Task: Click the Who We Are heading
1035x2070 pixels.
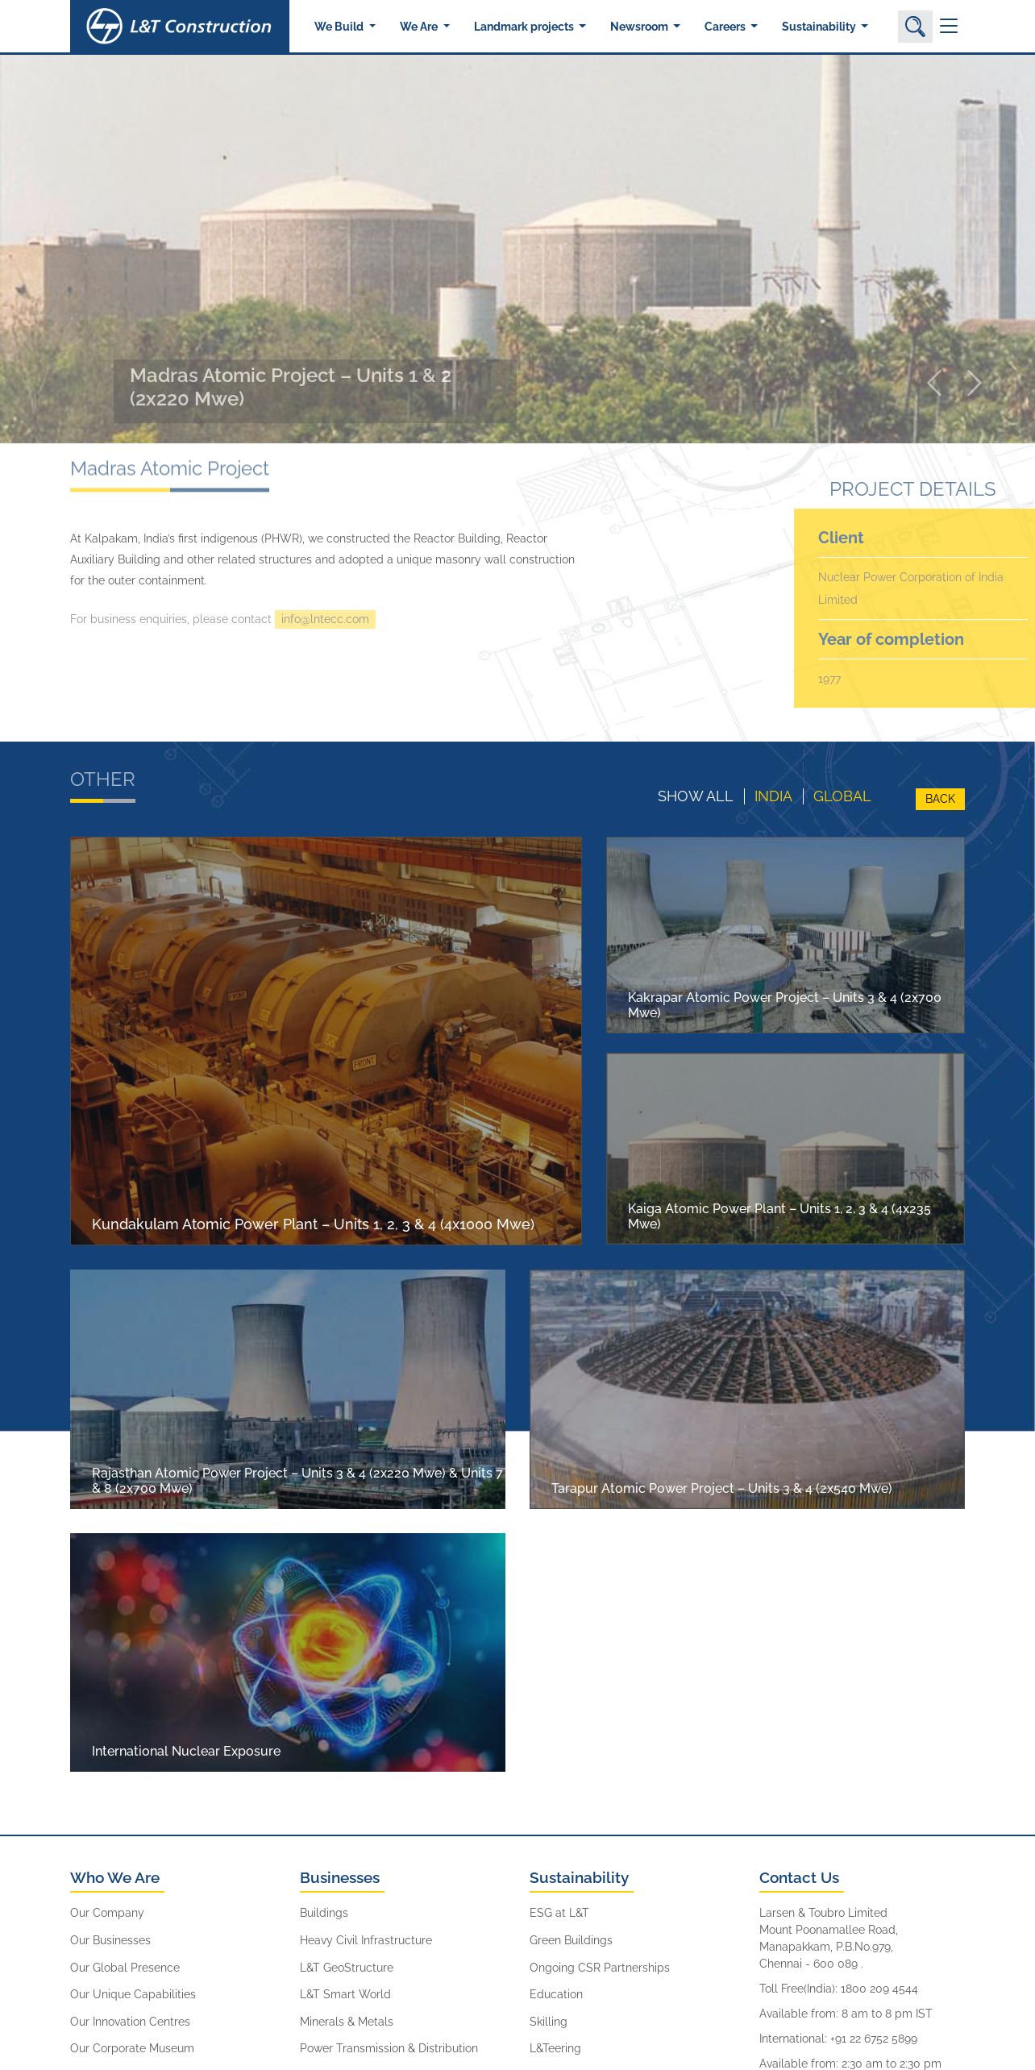Action: pyautogui.click(x=114, y=1877)
